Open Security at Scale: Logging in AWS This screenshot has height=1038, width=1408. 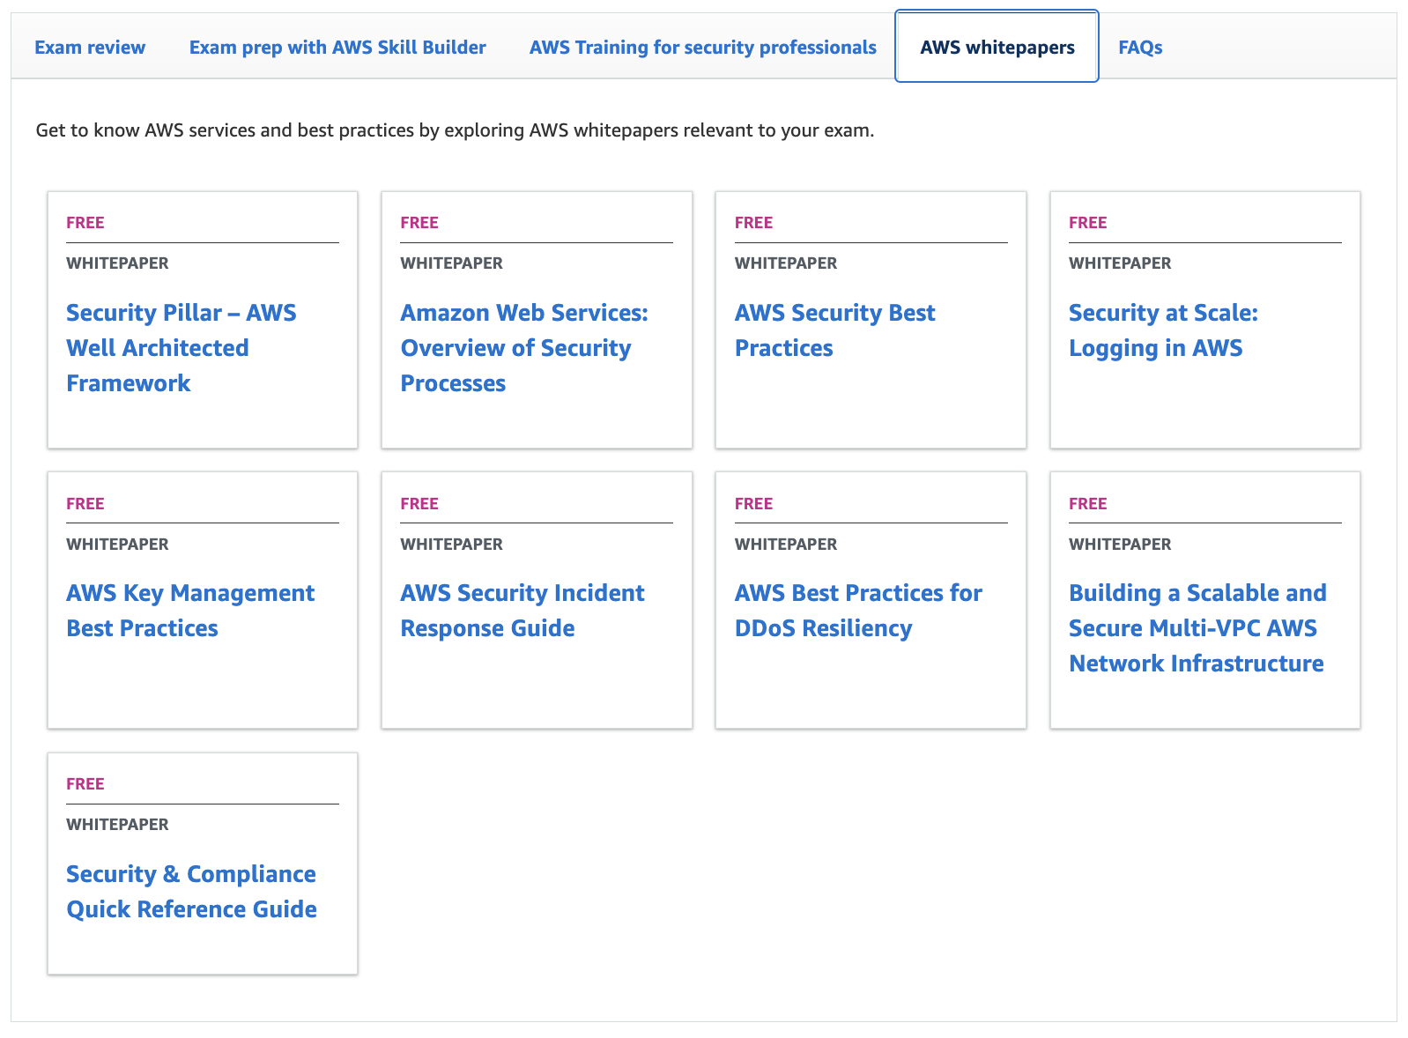[1163, 330]
